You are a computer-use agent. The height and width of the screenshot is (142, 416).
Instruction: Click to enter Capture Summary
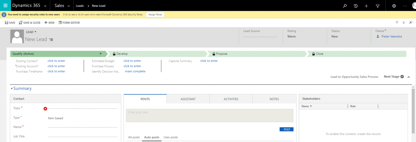coord(209,61)
